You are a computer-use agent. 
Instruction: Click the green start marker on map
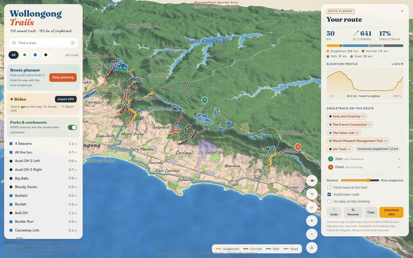tap(205, 100)
